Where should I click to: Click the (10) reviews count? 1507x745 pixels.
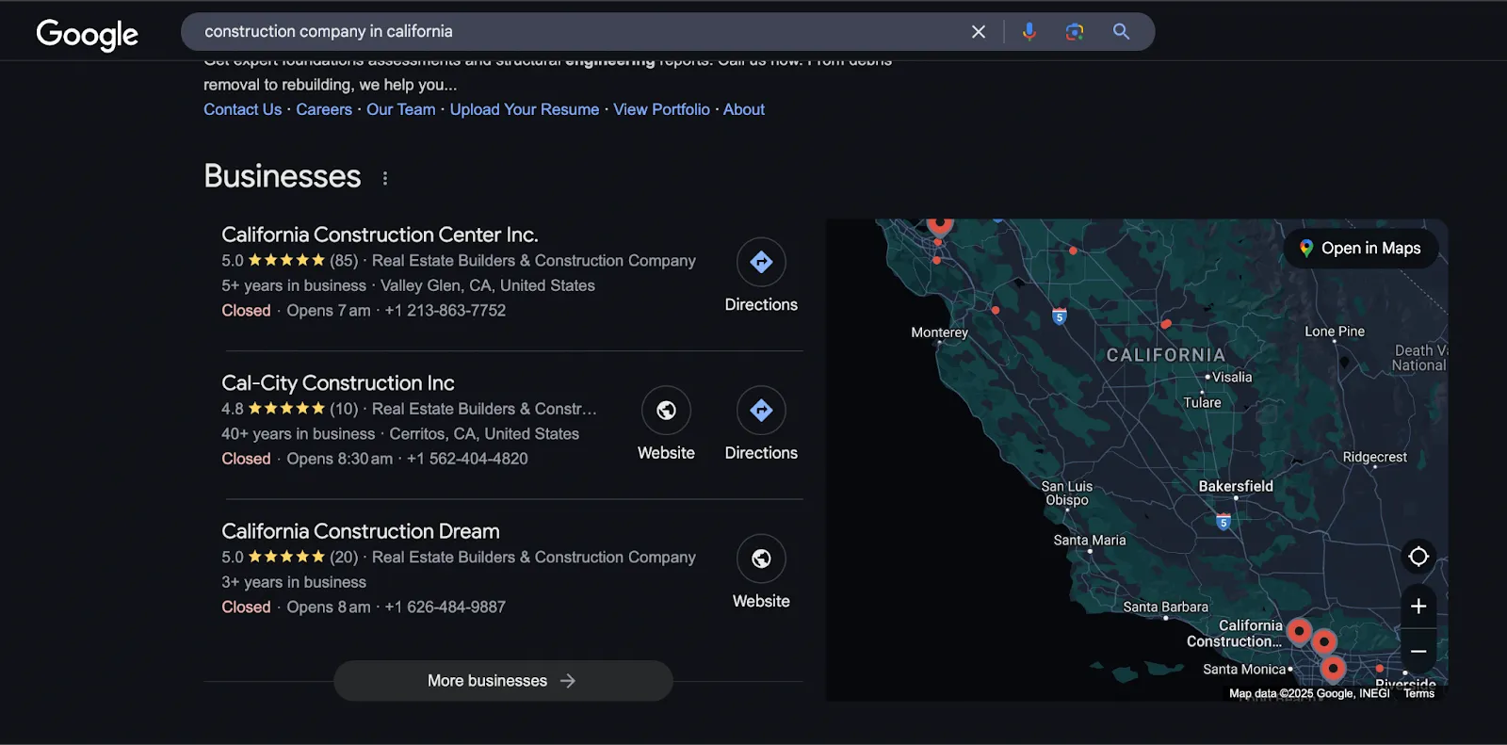click(x=344, y=409)
